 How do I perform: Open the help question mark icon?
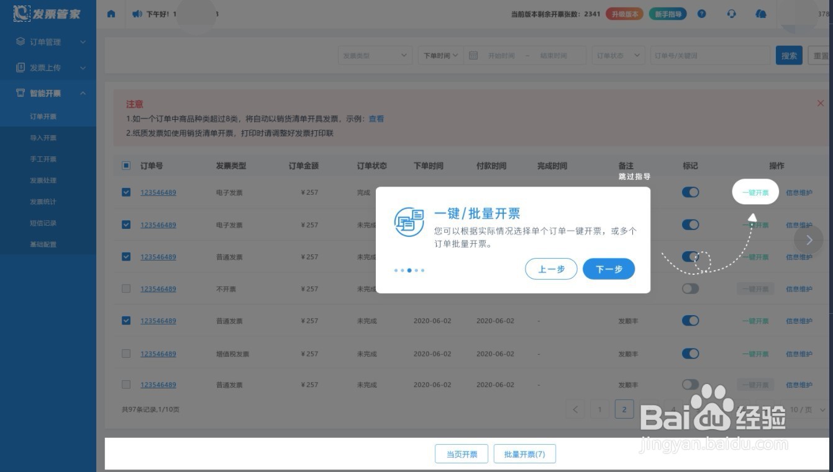click(x=701, y=14)
